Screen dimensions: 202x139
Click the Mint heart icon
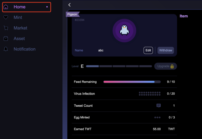[6, 17]
